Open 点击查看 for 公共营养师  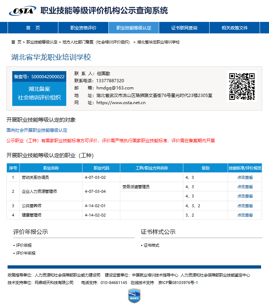point(245,206)
